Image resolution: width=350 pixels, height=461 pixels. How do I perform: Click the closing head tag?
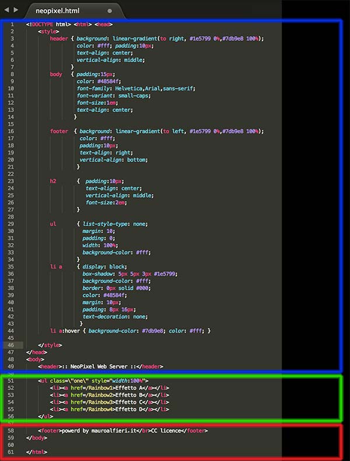(37, 352)
